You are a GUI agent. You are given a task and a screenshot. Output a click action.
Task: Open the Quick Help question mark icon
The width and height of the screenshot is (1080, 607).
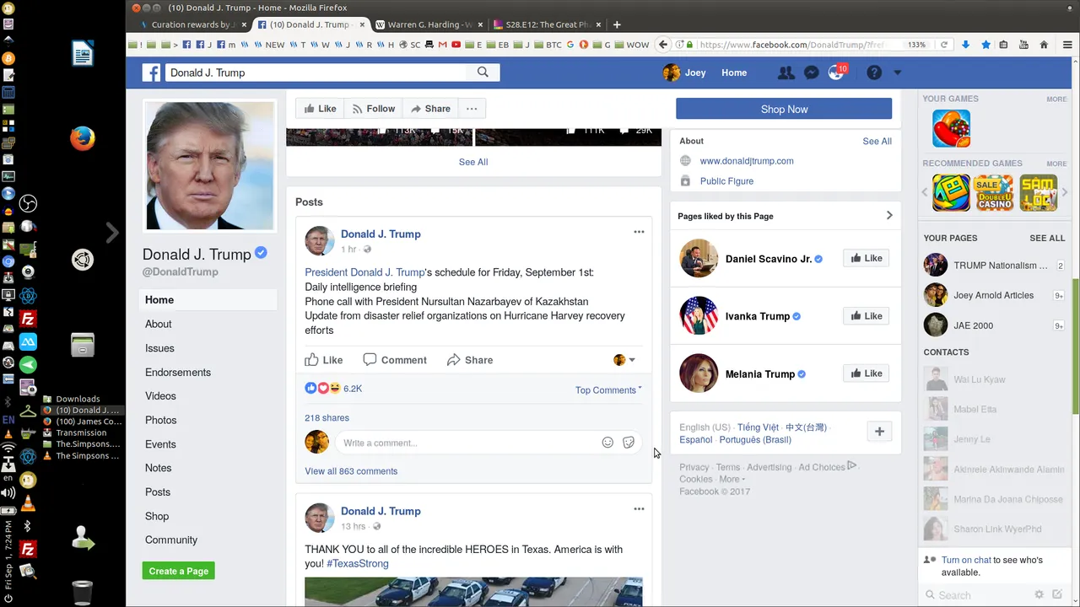(x=874, y=73)
